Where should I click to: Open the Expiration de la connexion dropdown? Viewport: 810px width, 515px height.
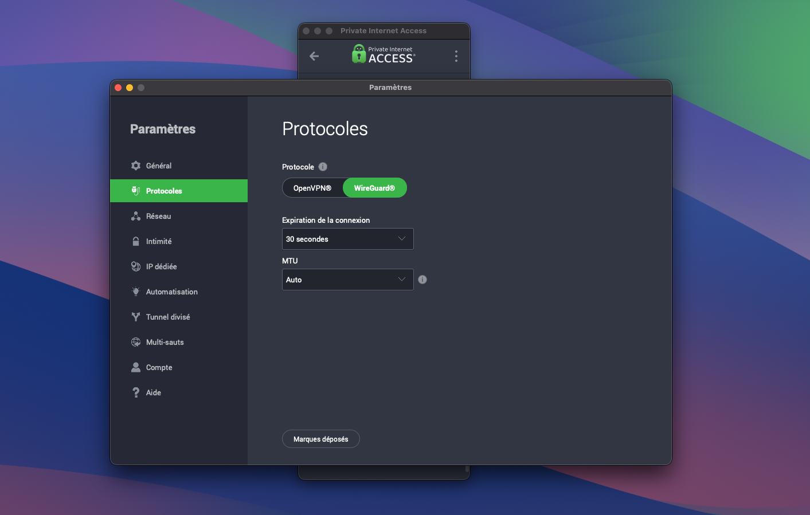pos(347,239)
